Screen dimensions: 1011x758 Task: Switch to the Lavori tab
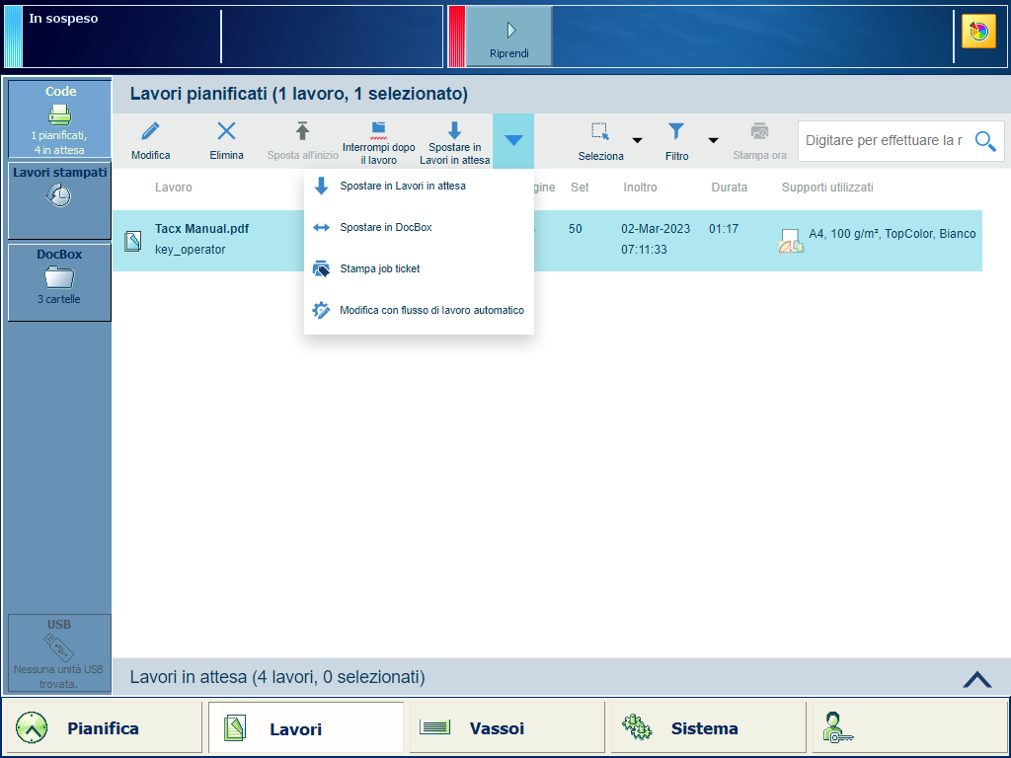coord(306,727)
